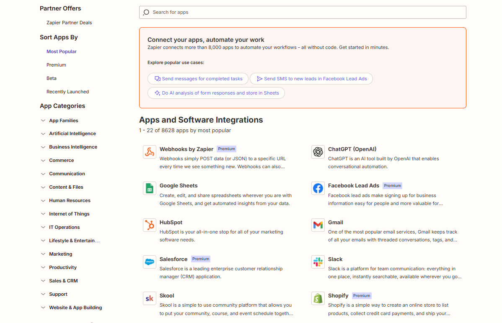Sort apps by Premium
This screenshot has width=502, height=323.
pyautogui.click(x=56, y=65)
